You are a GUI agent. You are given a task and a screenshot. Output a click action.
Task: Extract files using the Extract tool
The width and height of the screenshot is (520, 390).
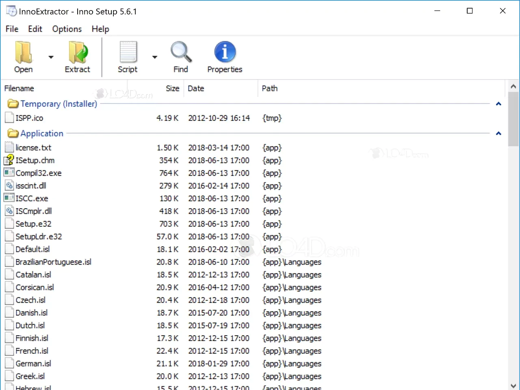77,57
